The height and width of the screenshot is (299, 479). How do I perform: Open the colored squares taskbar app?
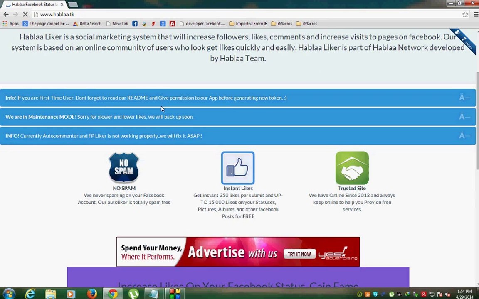pos(175,294)
